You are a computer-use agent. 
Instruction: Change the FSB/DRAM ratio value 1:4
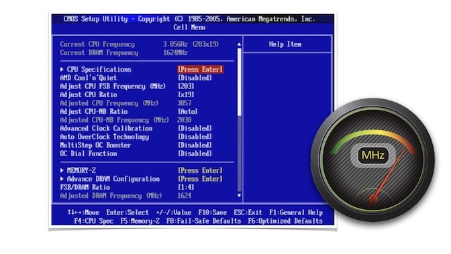[x=186, y=188]
